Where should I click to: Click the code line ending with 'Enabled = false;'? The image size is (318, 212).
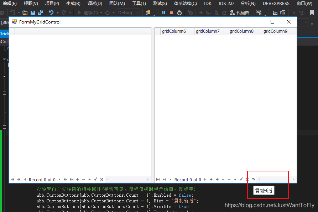click(115, 195)
